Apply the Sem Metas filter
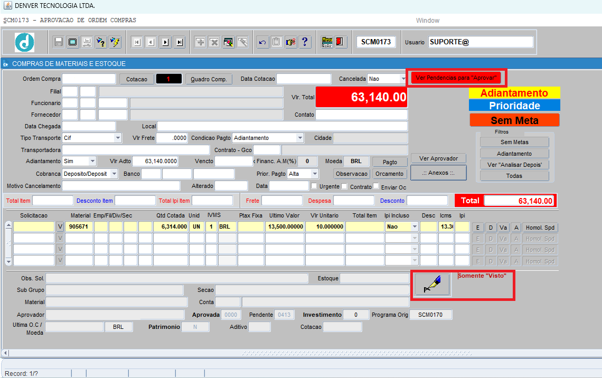This screenshot has height=378, width=602. tap(514, 142)
